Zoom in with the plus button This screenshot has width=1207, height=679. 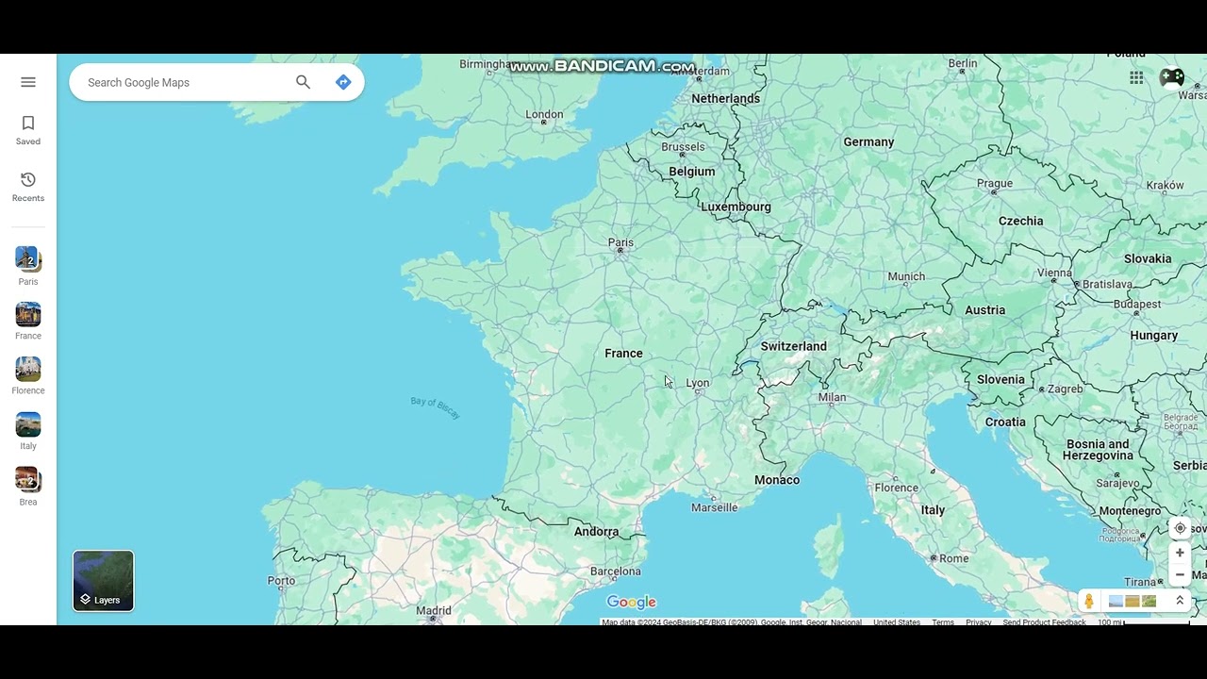tap(1180, 553)
